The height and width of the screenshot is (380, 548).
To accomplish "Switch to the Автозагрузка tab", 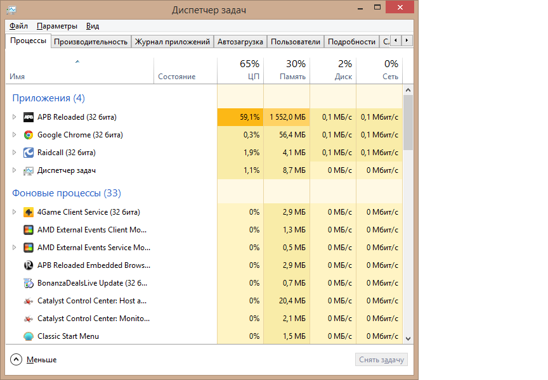I will pyautogui.click(x=240, y=42).
